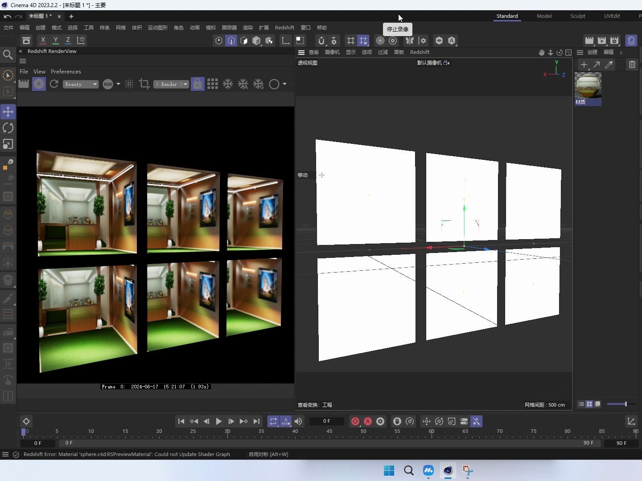The height and width of the screenshot is (481, 642).
Task: Expand the RGB channel dropdown arrow
Action: coord(118,84)
